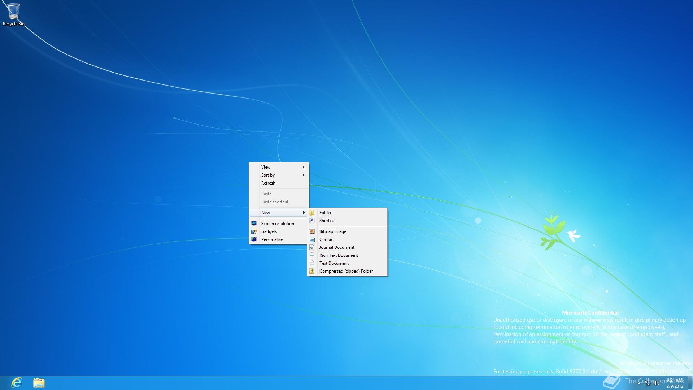Create a new Bitmap image
Screen dimensions: 693x390
click(332, 231)
